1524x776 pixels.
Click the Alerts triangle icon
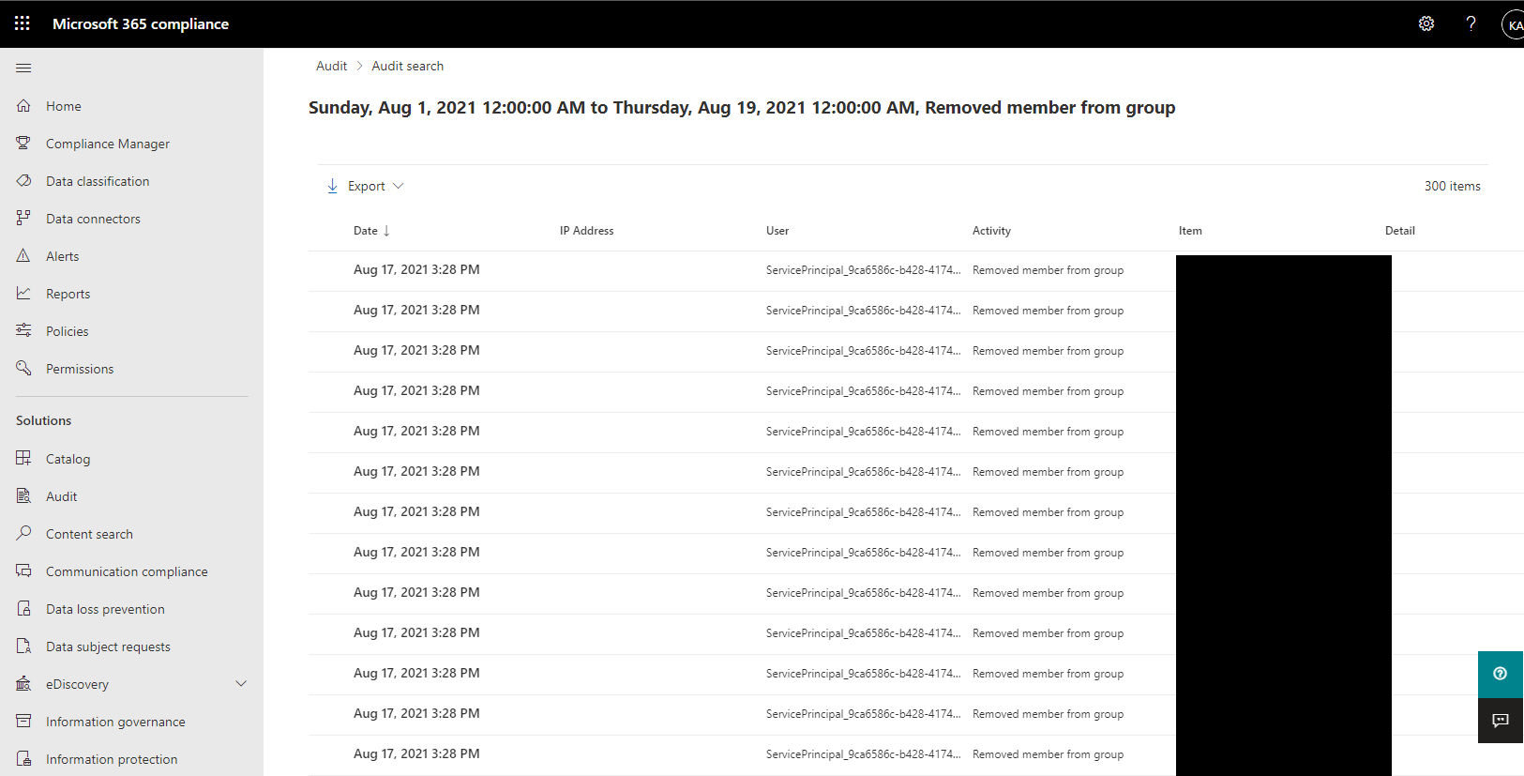[x=23, y=256]
